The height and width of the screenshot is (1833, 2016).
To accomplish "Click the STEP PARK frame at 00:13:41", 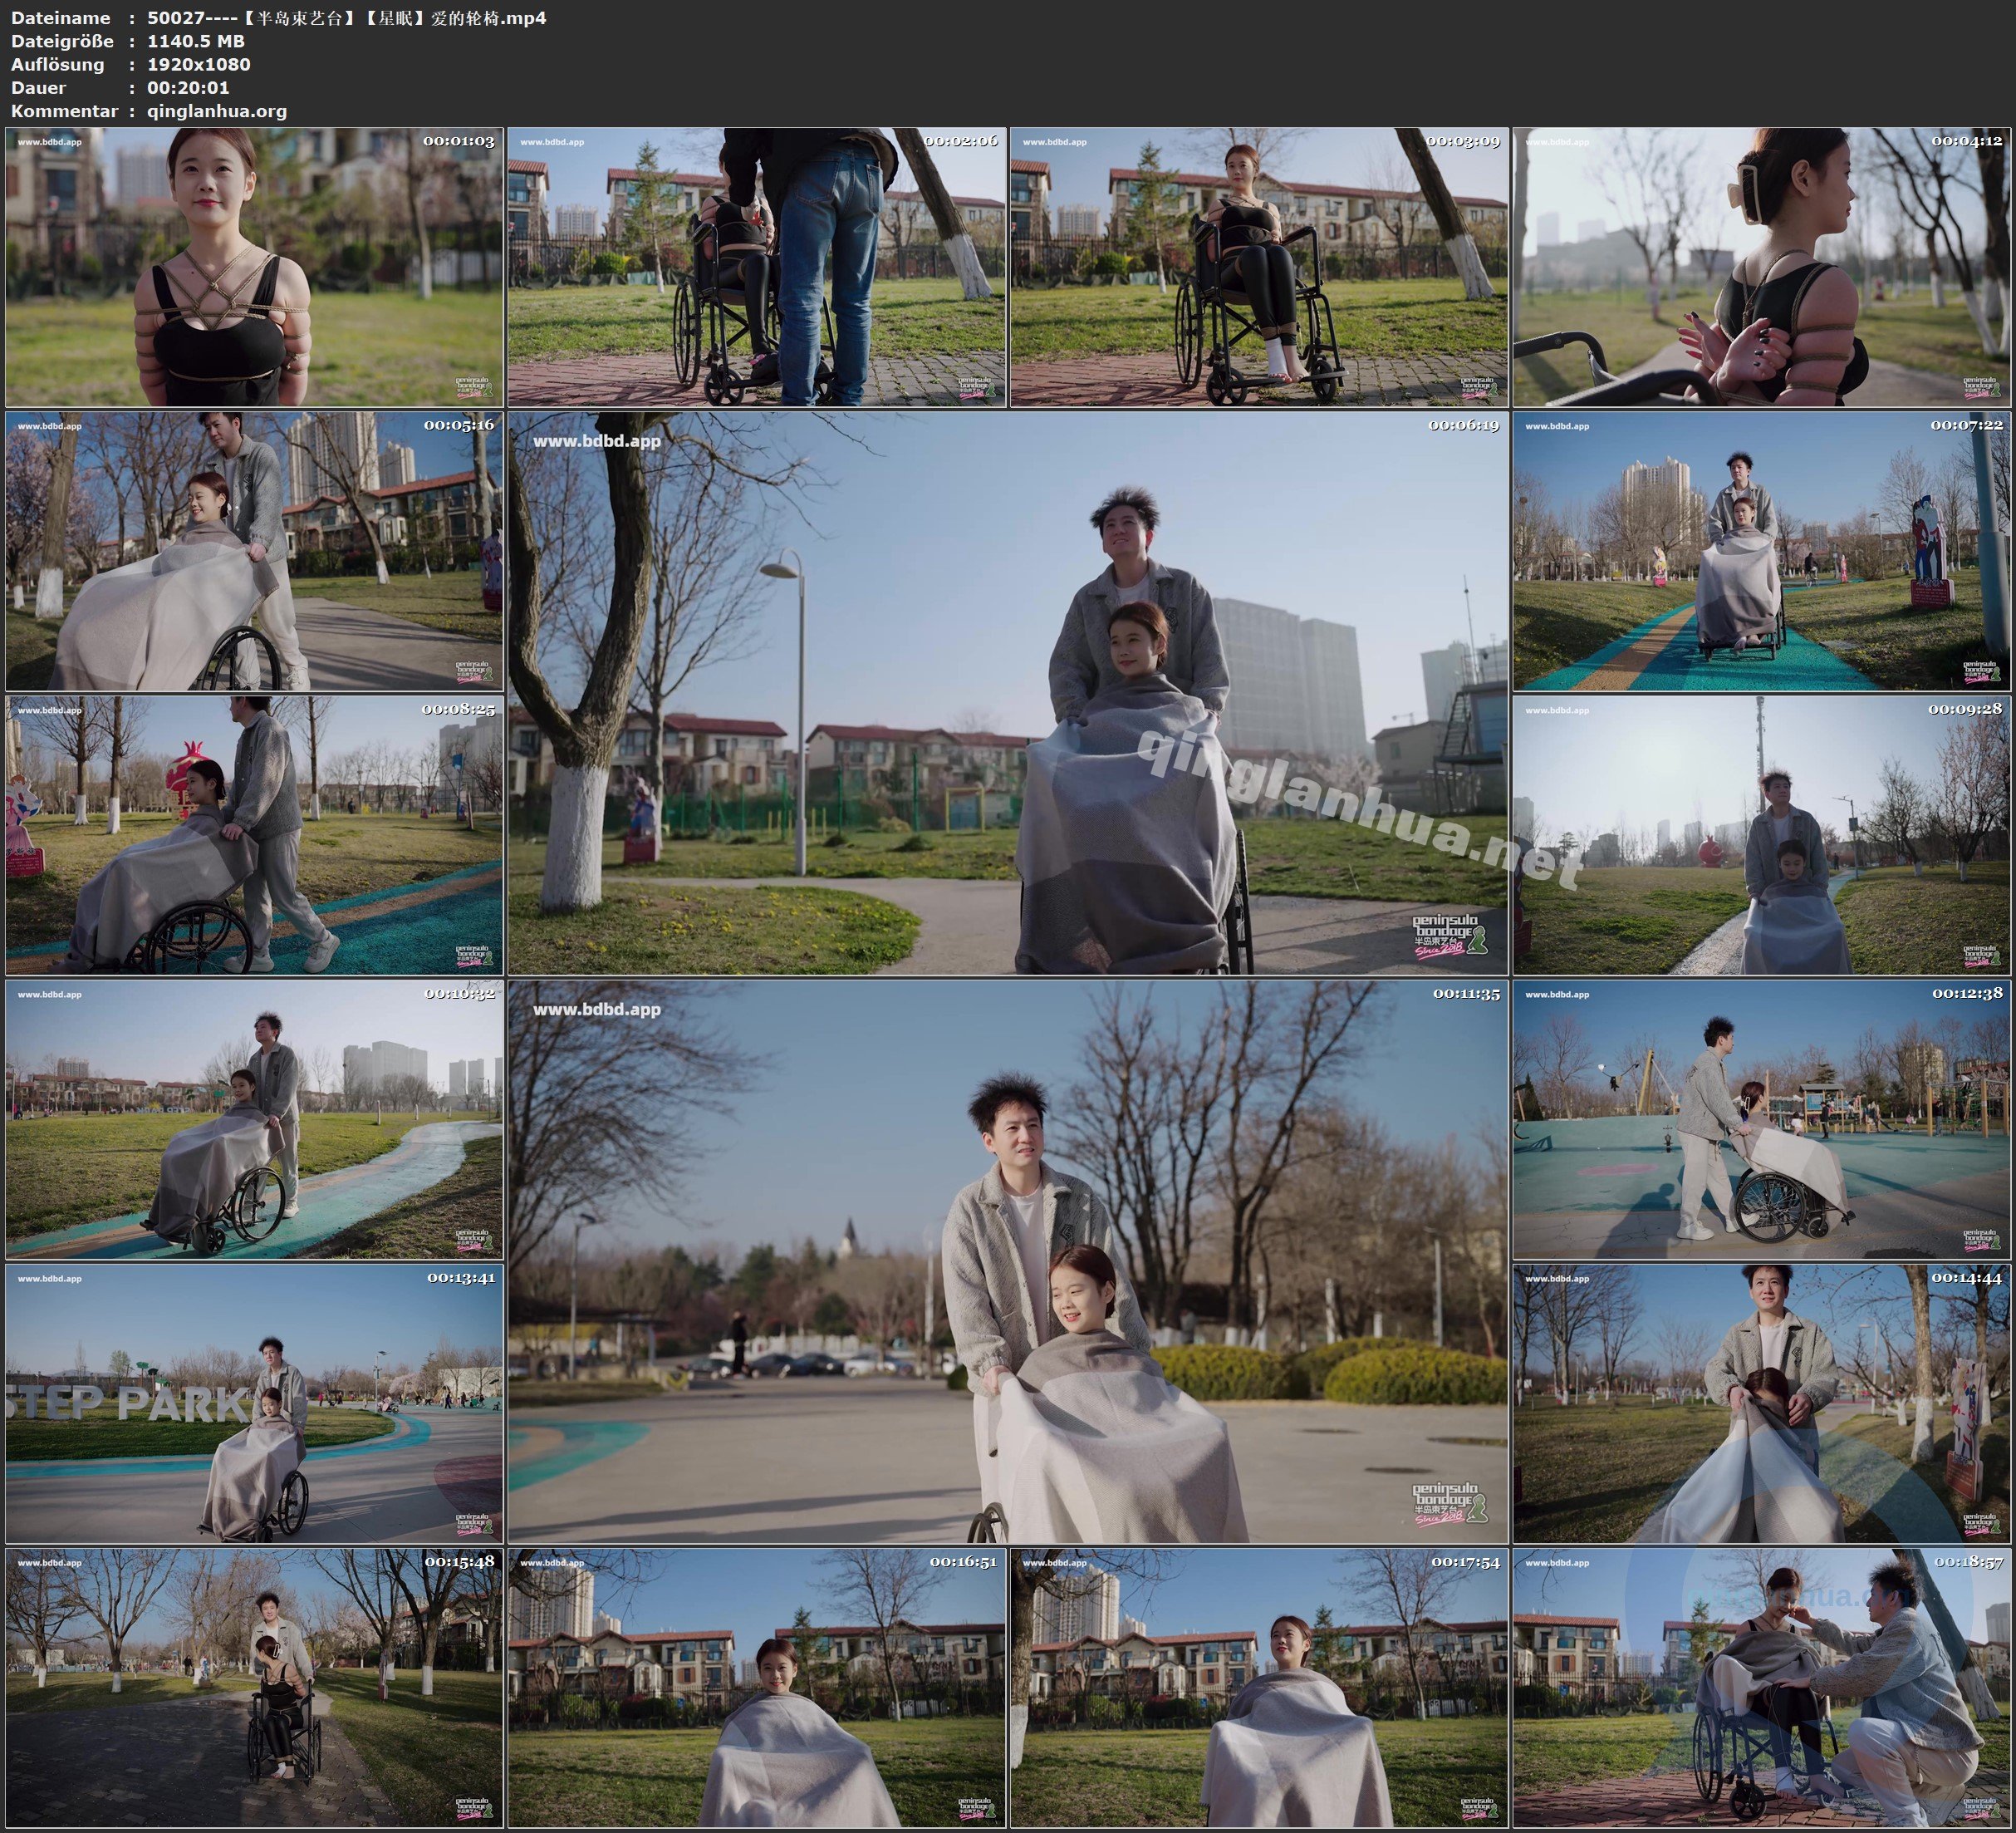I will pyautogui.click(x=254, y=1403).
